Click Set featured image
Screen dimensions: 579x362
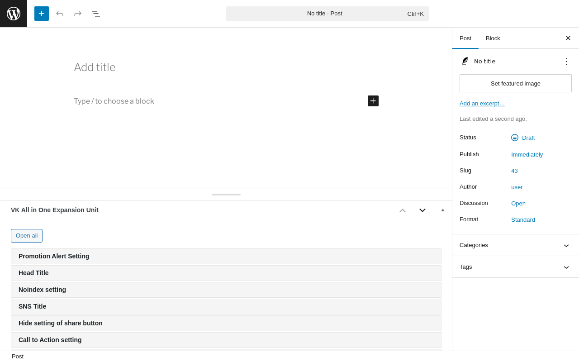[x=516, y=83]
